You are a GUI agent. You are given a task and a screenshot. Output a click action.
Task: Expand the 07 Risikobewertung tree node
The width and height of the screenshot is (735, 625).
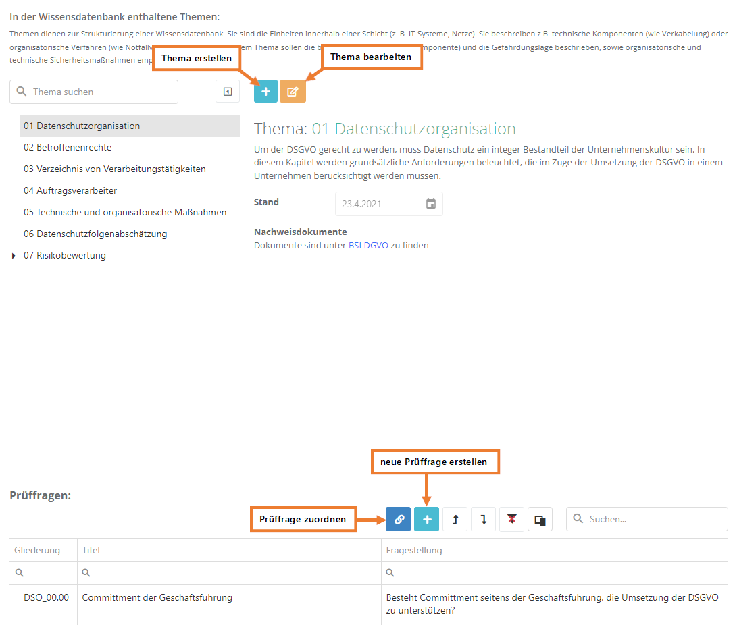pos(14,256)
